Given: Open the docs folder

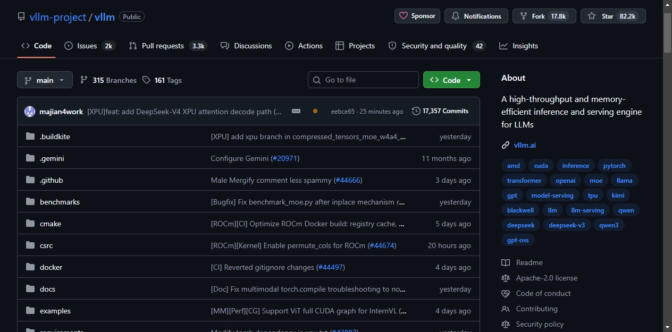Looking at the screenshot, I should [47, 289].
